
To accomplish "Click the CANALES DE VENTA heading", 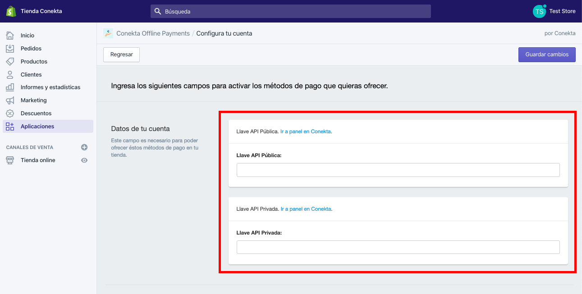I will [x=30, y=147].
